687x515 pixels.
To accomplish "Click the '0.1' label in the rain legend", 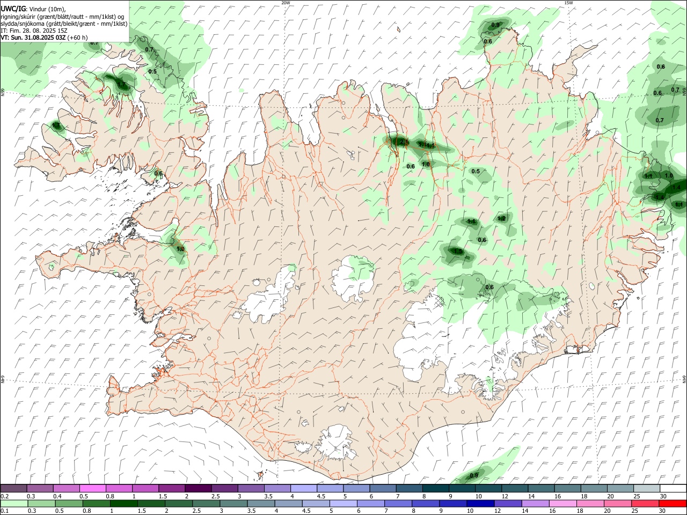I will (4, 511).
